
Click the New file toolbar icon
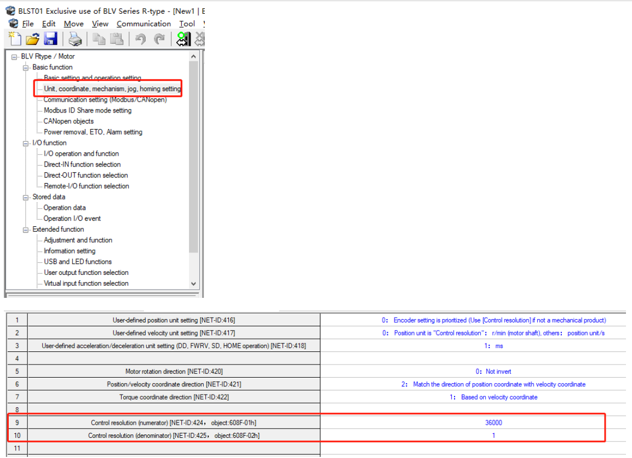point(15,39)
